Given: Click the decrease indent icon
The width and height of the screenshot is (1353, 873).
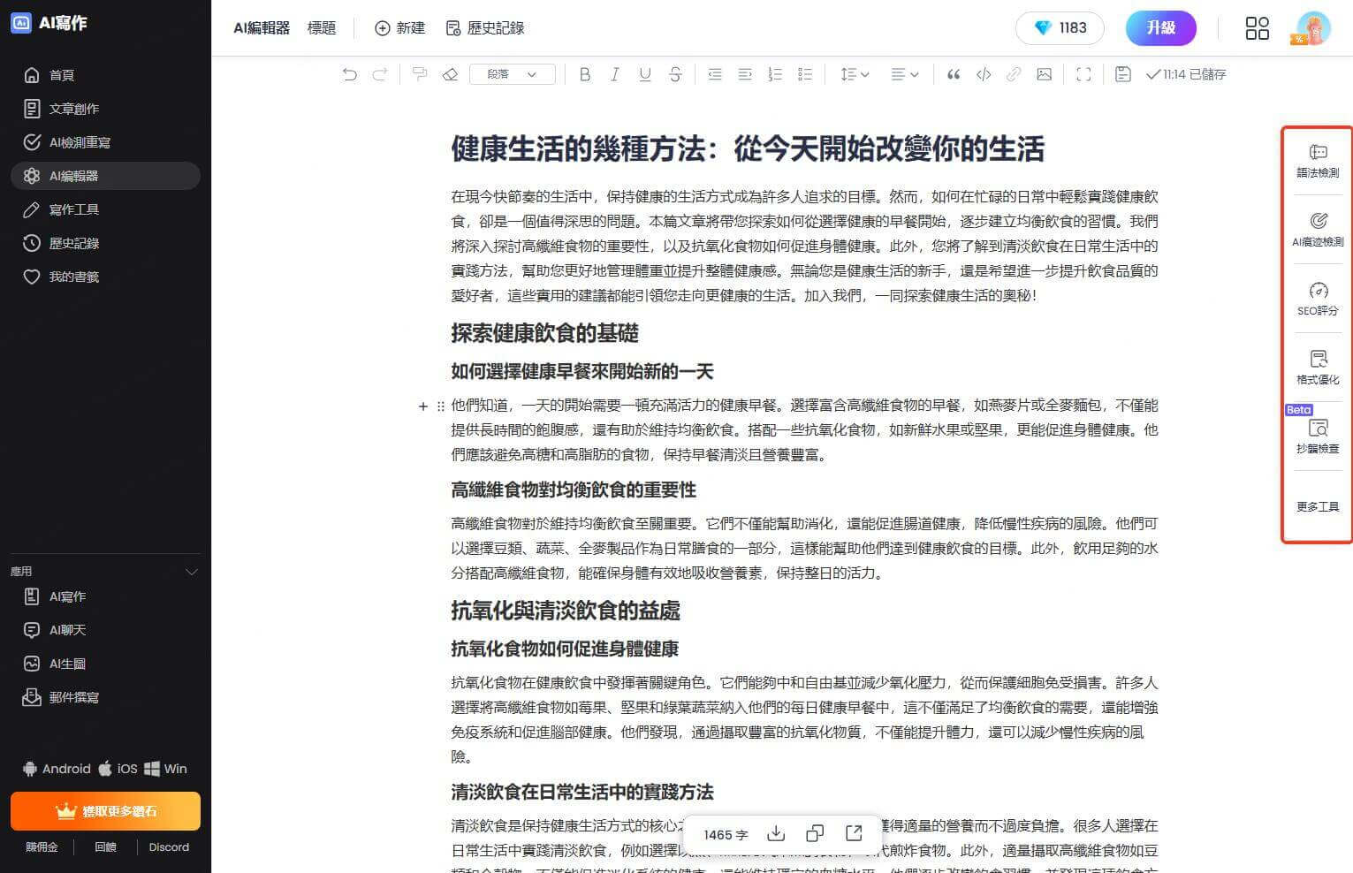Looking at the screenshot, I should 715,74.
